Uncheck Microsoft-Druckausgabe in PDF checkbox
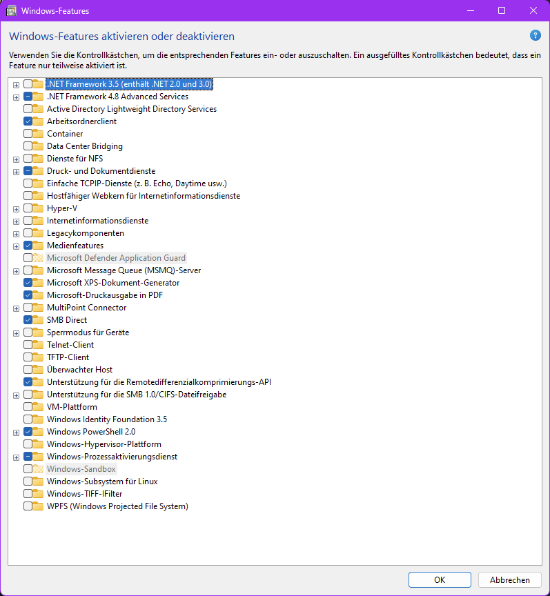Image resolution: width=550 pixels, height=596 pixels. pos(28,295)
